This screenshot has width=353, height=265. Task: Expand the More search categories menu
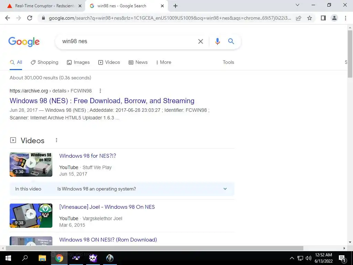[163, 62]
